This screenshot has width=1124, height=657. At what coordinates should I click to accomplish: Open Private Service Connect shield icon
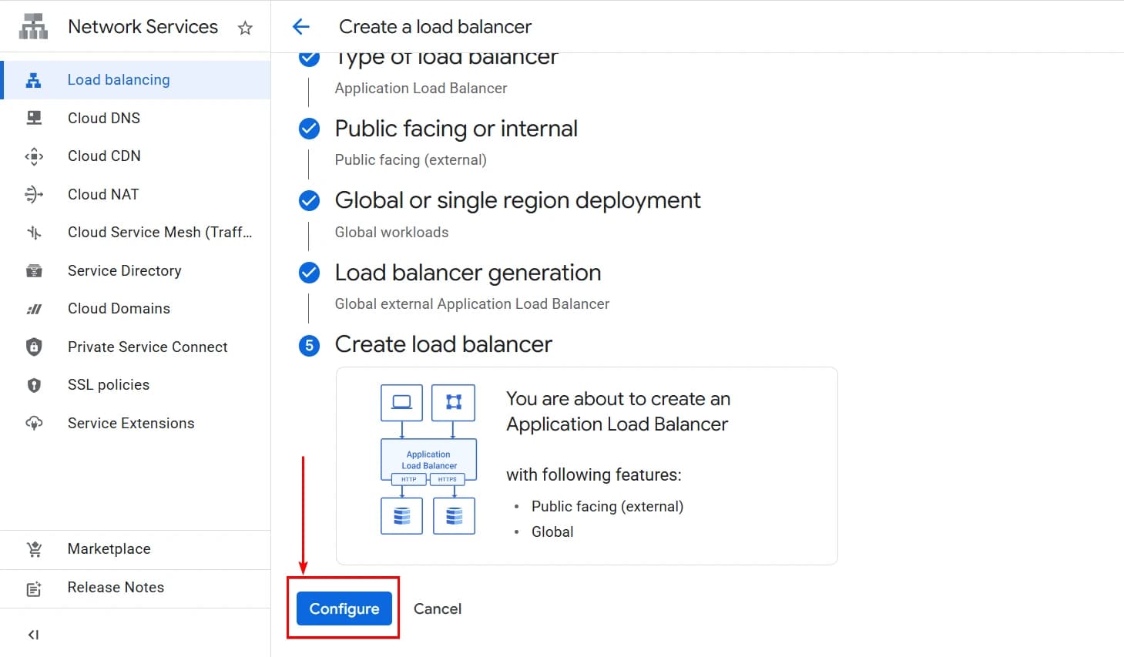tap(34, 347)
